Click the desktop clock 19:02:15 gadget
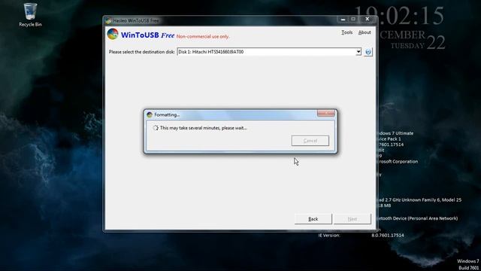This screenshot has height=271, width=481. (400, 16)
